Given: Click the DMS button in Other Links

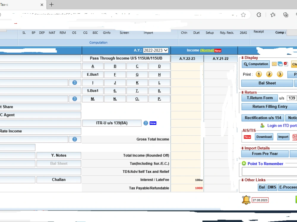Looking at the screenshot, I should tap(272, 187).
